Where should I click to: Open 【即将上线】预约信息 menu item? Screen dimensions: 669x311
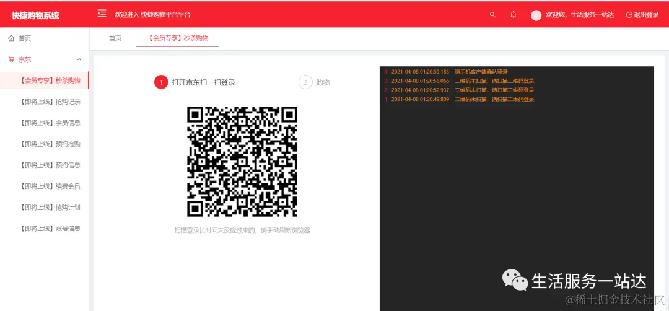[x=50, y=165]
